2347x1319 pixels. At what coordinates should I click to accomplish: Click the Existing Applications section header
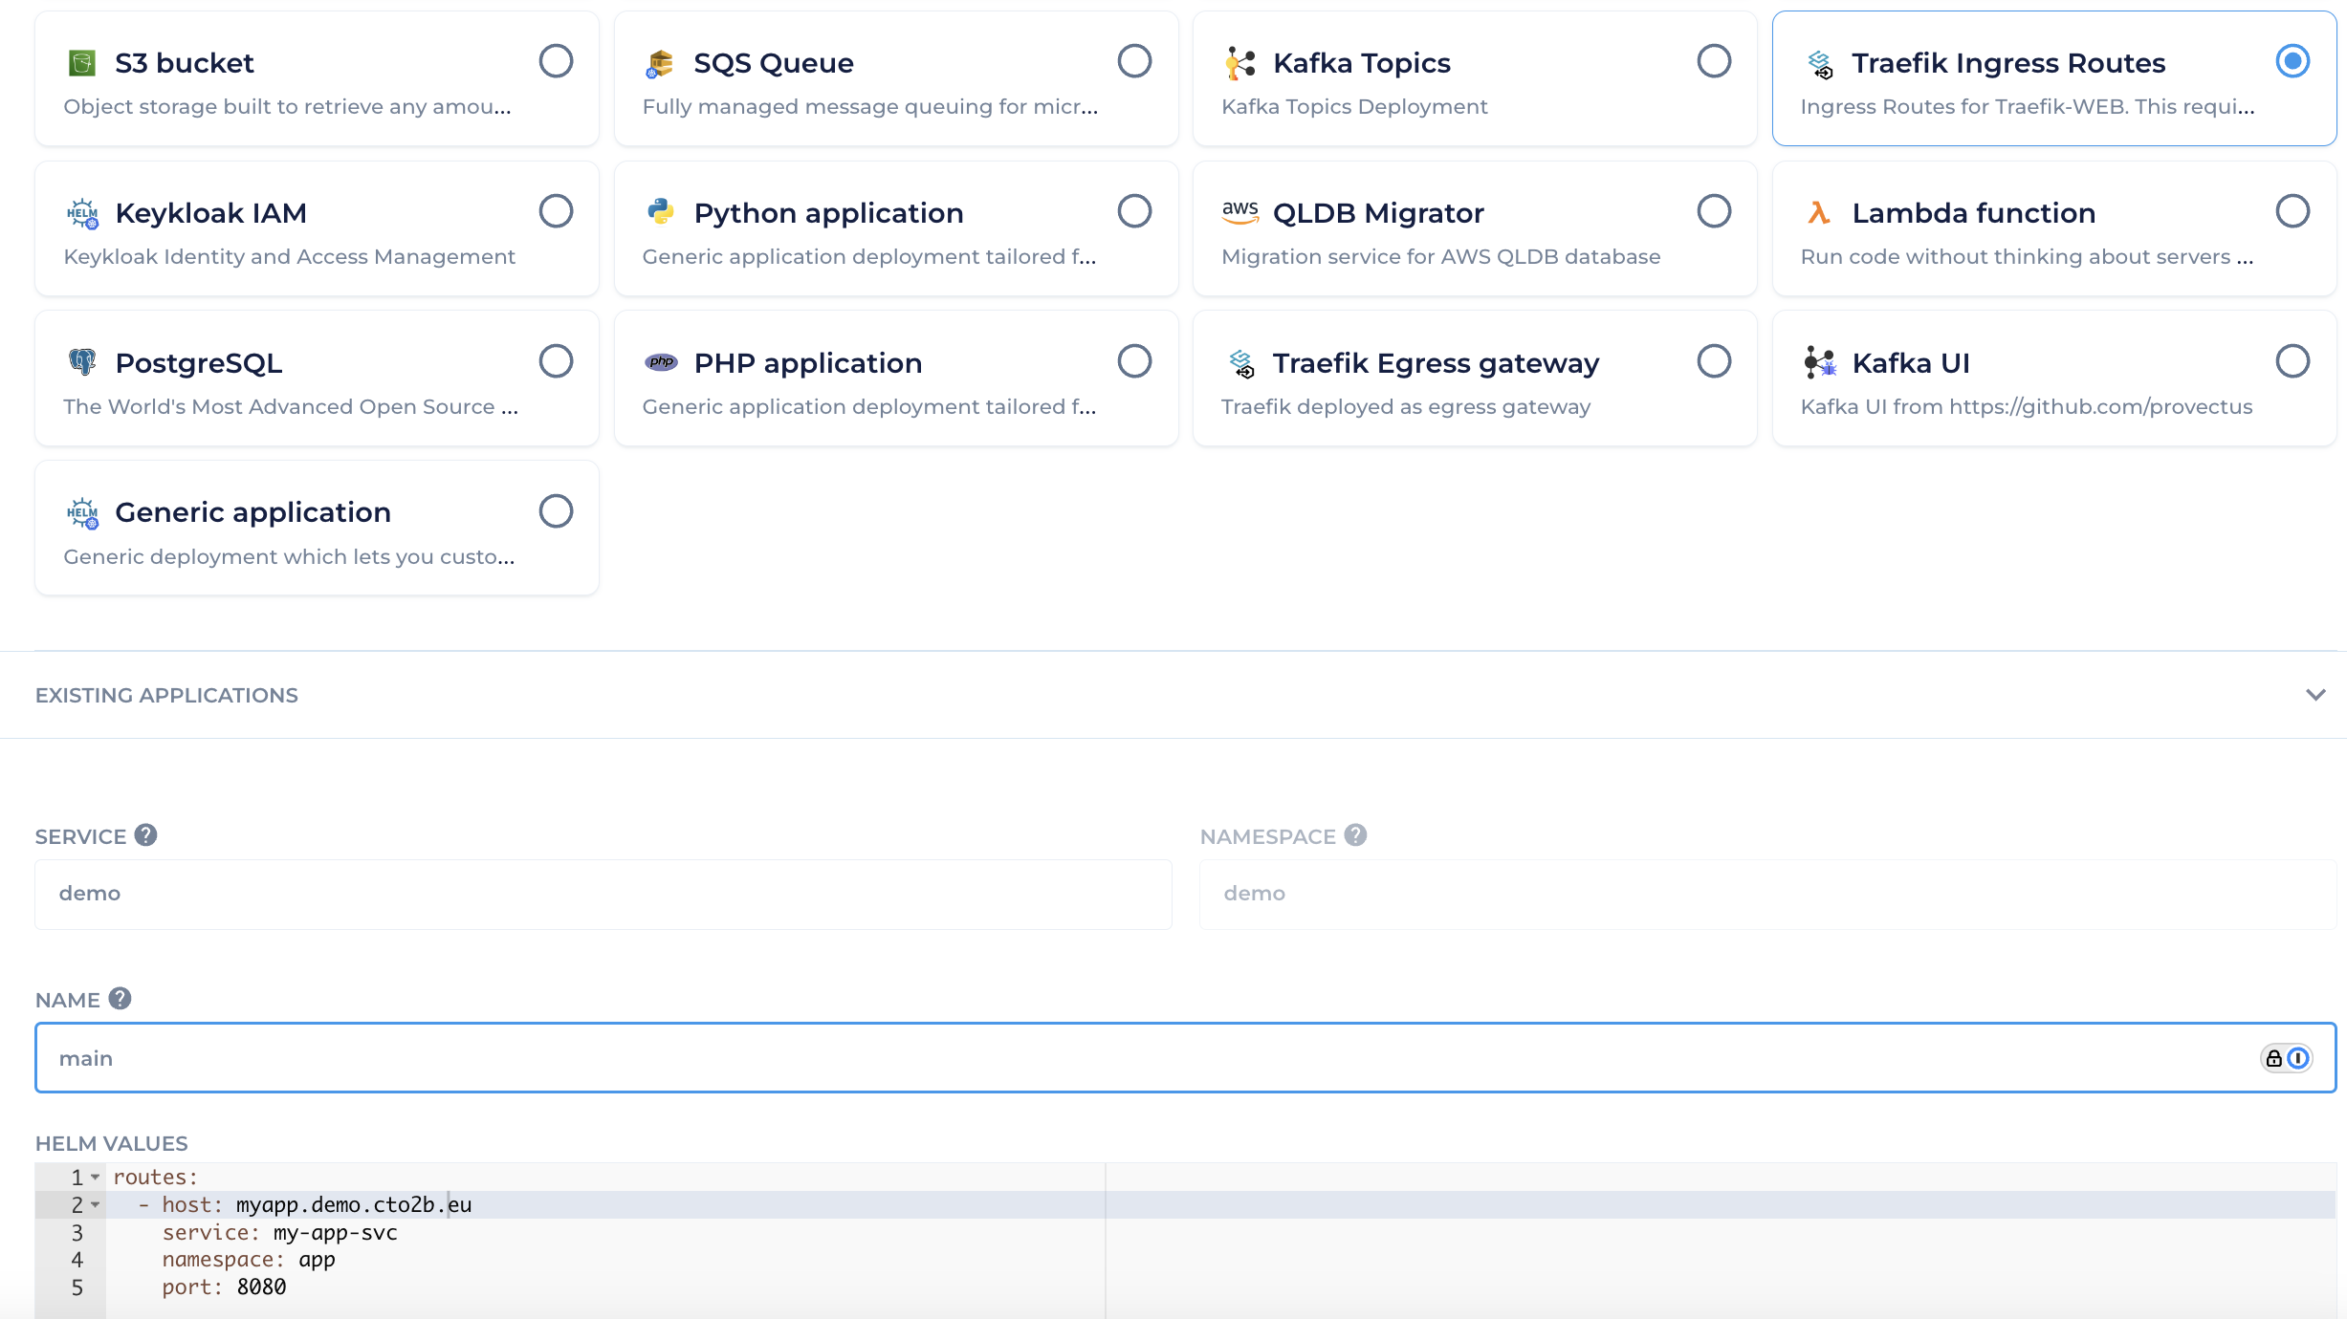166,695
